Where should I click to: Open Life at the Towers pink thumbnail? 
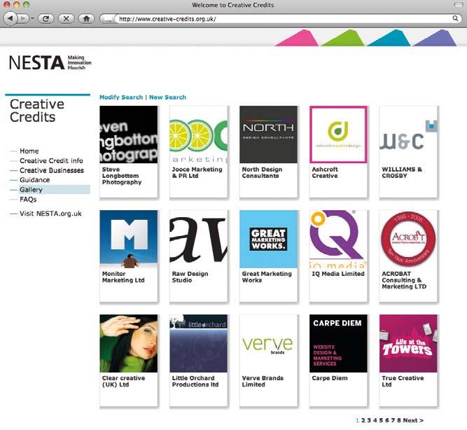click(408, 343)
